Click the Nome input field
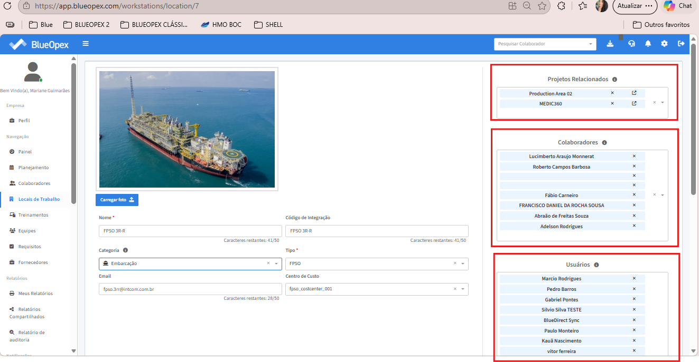699x362 pixels. coord(190,231)
